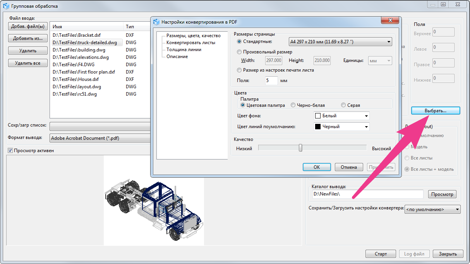Select the Произвольный размер radio button
The height and width of the screenshot is (264, 470).
tap(239, 52)
